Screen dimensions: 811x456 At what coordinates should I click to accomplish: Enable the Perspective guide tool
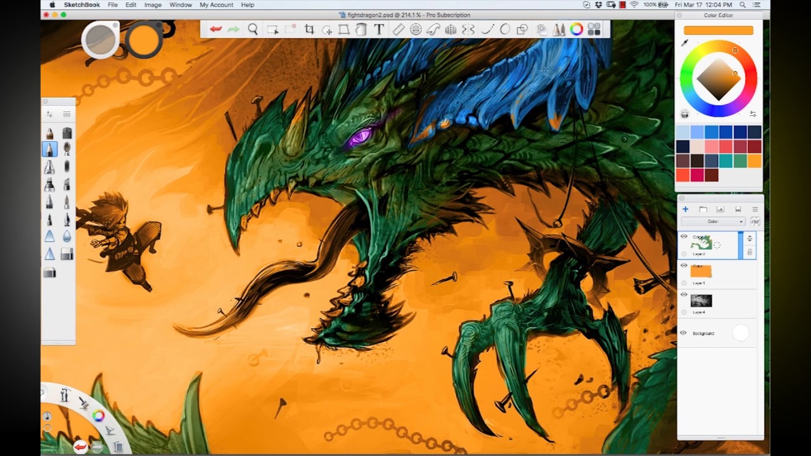450,29
